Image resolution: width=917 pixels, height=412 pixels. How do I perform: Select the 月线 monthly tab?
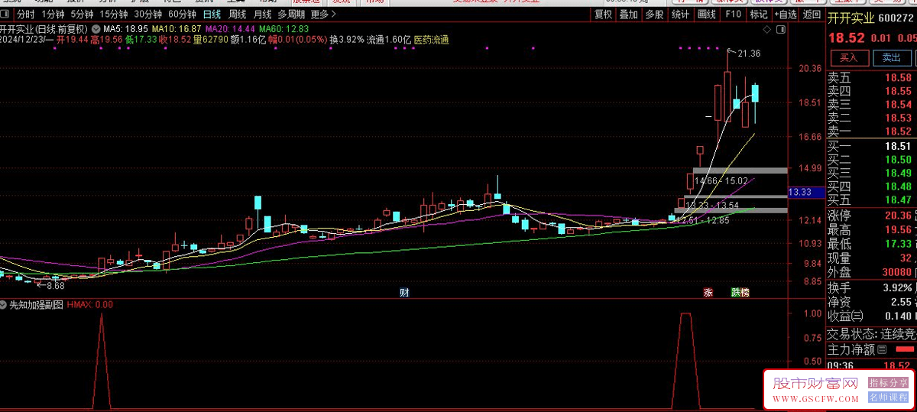[x=262, y=15]
